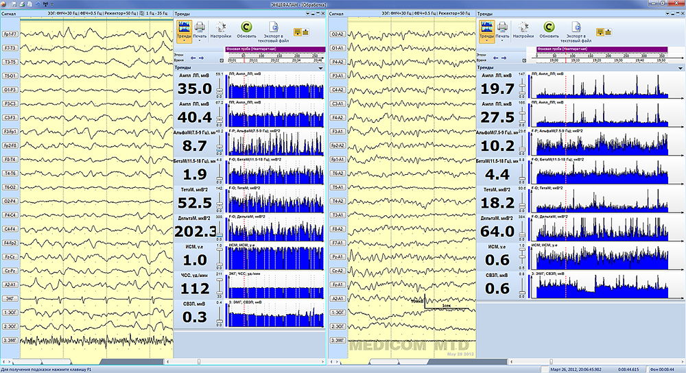Viewport: 686px width, 373px height.
Task: Toggle the left 3: ЭМГ channel label
Action: [10, 340]
